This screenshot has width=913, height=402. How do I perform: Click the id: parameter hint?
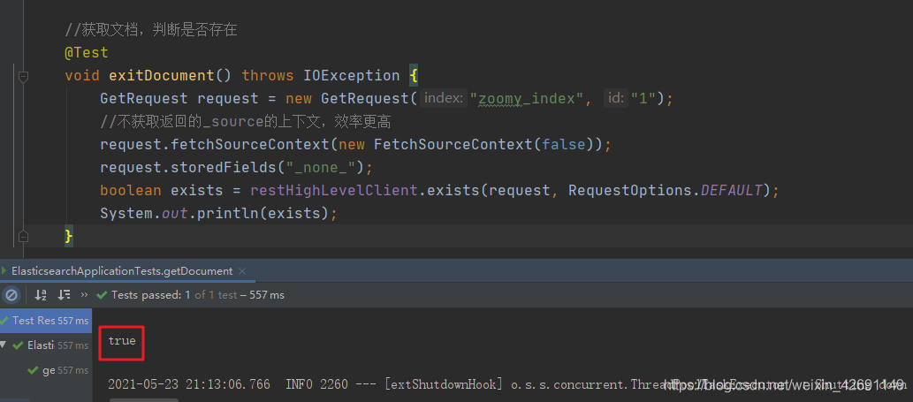coord(614,98)
